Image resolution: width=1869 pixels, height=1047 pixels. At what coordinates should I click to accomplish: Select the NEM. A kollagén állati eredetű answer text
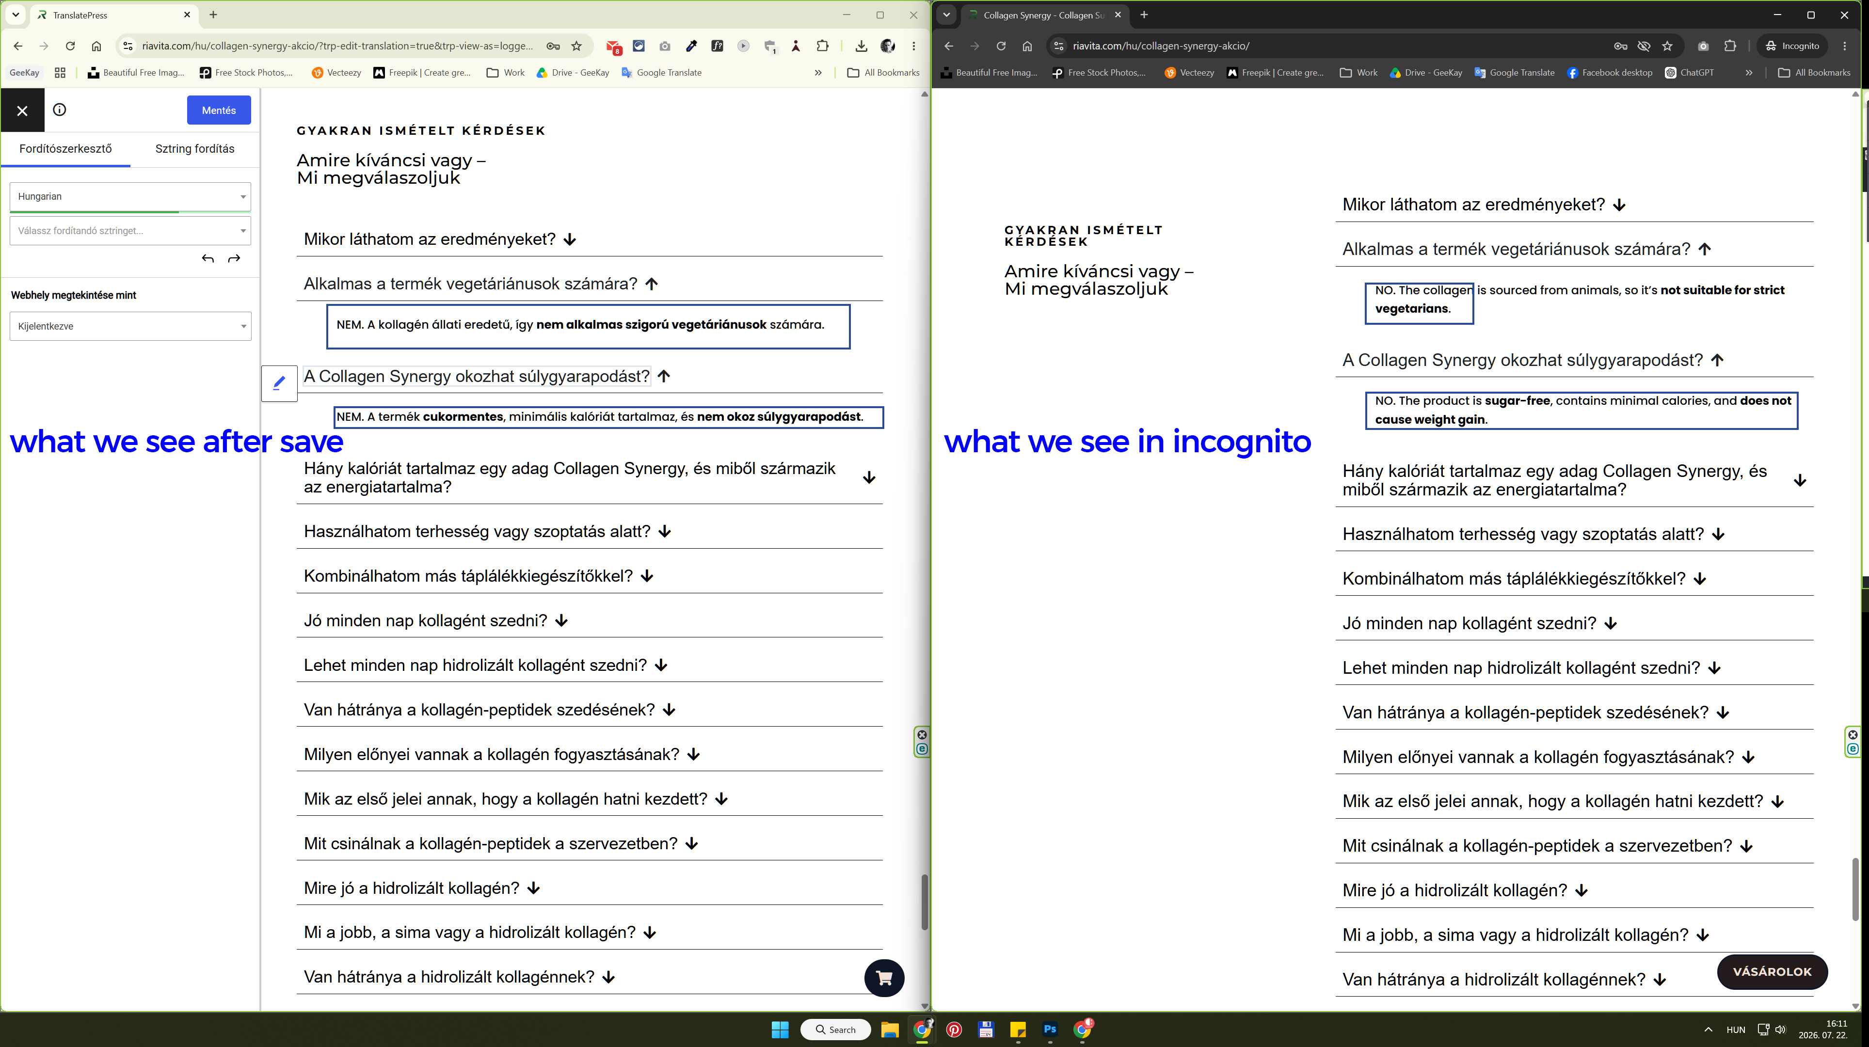(x=580, y=325)
